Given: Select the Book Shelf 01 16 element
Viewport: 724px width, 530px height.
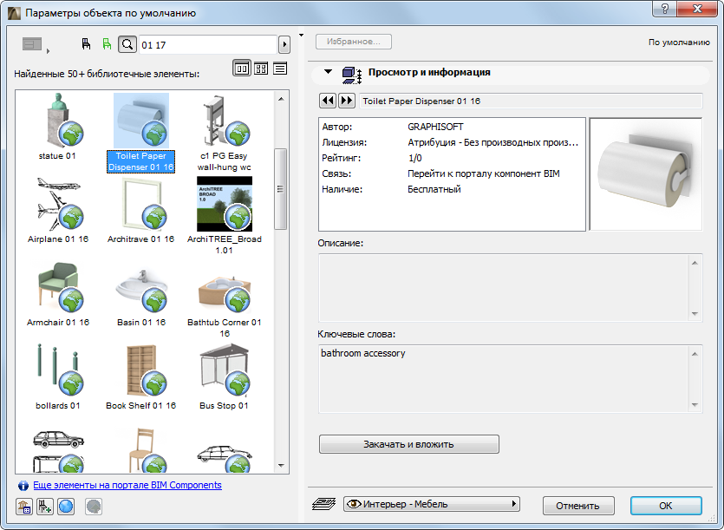Looking at the screenshot, I should pyautogui.click(x=140, y=376).
